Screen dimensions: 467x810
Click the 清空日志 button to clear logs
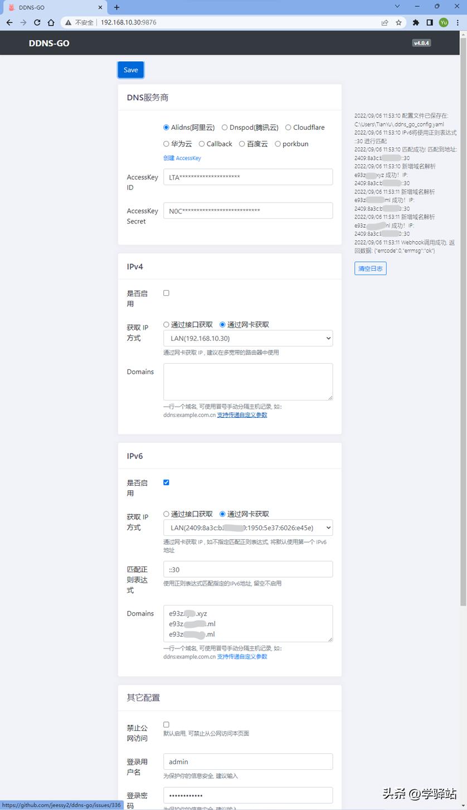(x=370, y=268)
